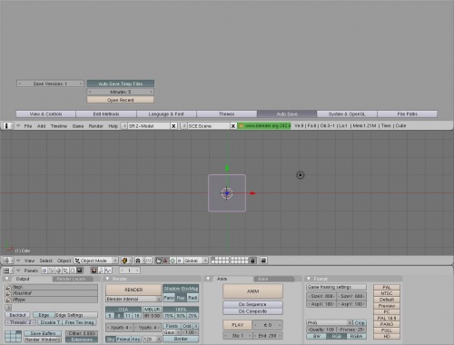Collapse the Render panel triangle
This screenshot has height=345, width=454.
coord(107,279)
